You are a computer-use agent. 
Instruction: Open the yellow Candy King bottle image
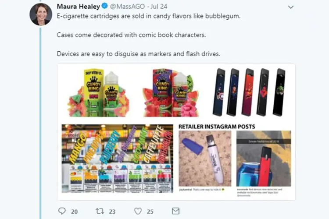coord(98,93)
